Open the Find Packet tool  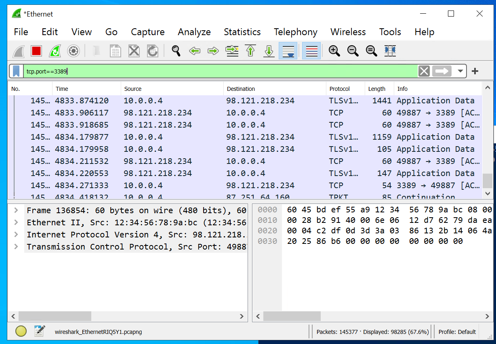(176, 51)
